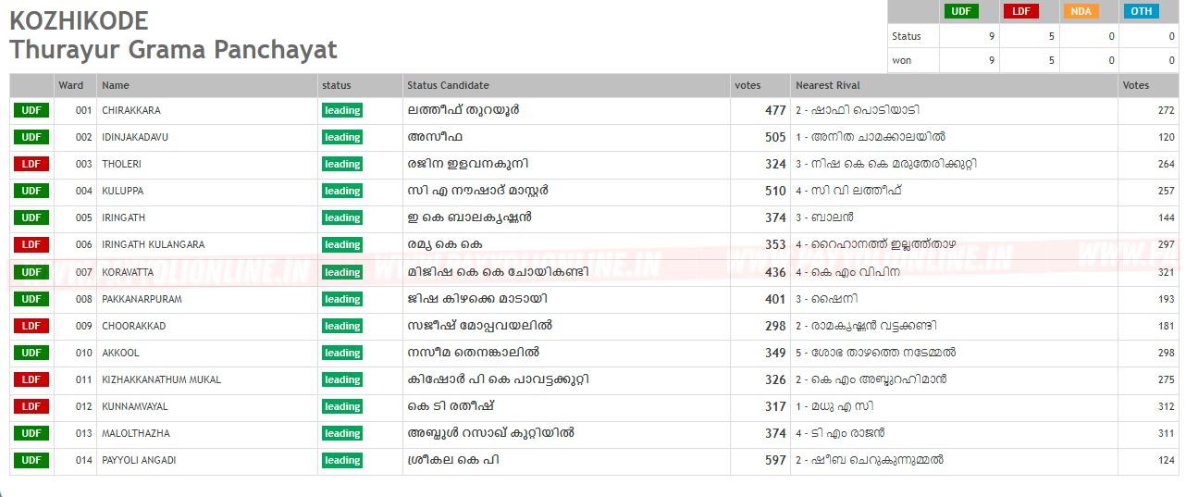The width and height of the screenshot is (1186, 497).
Task: Click the UDF badge for ward 001 Chirakkara
Action: coord(31,110)
